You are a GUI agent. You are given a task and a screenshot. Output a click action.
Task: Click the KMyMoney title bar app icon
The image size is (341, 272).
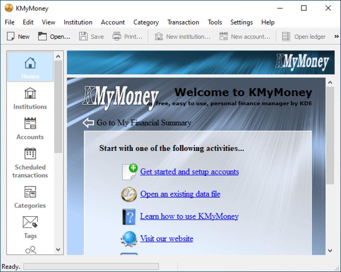click(9, 8)
